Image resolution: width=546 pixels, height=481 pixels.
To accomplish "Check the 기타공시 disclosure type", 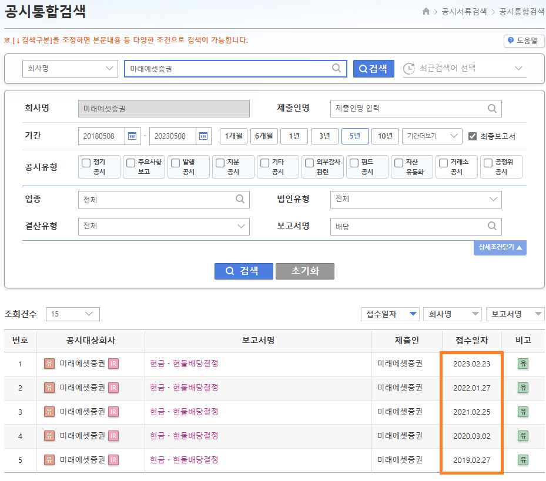I will click(264, 163).
